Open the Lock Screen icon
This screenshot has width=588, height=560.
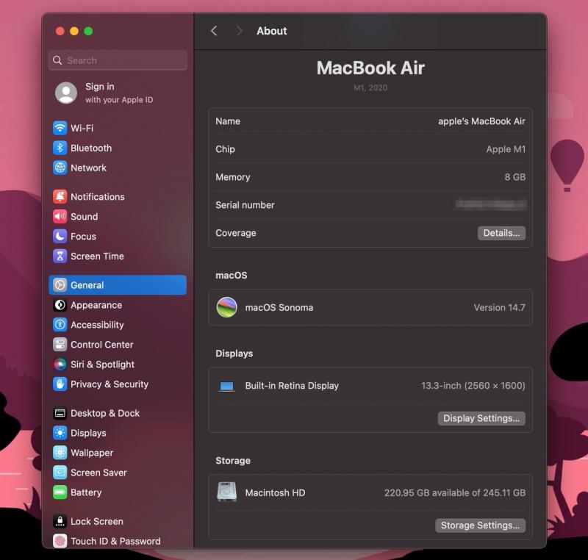pos(60,521)
